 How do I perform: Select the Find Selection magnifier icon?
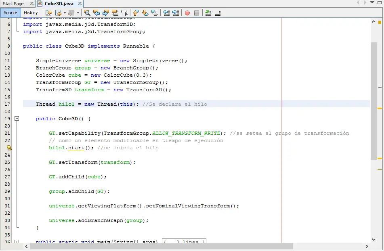tap(87, 13)
